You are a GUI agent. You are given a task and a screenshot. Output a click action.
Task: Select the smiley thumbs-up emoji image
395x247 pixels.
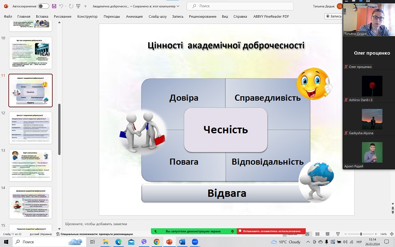(x=314, y=84)
